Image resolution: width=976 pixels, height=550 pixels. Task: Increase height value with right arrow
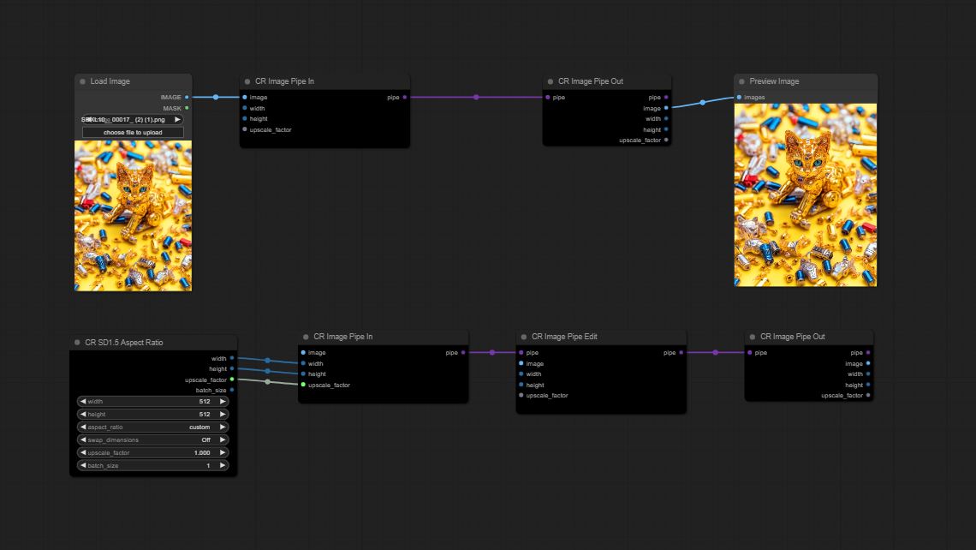223,414
